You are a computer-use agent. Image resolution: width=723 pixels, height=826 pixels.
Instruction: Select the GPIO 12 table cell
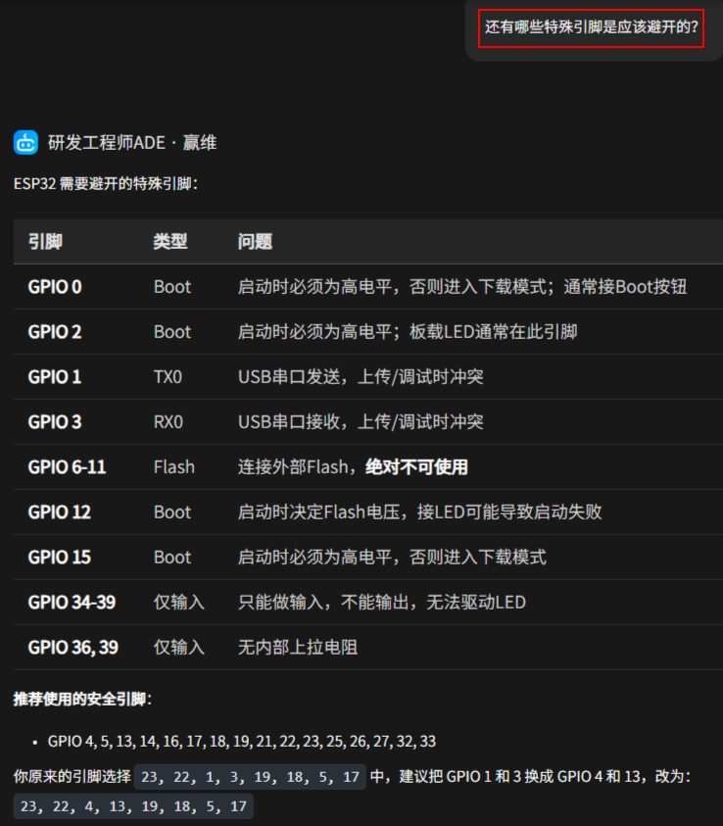pyautogui.click(x=60, y=512)
